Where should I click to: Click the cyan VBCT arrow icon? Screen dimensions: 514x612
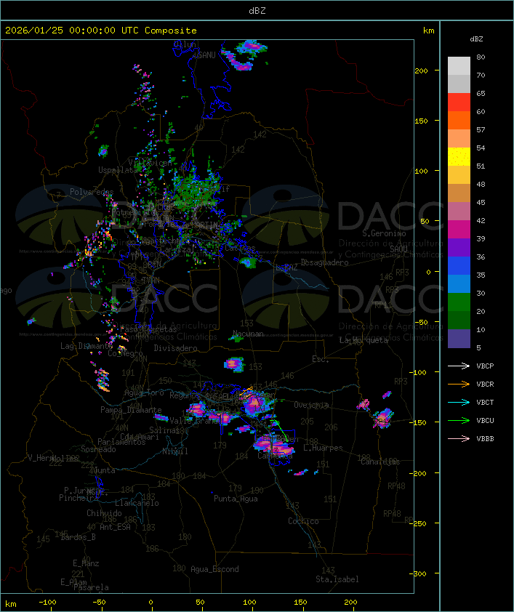tap(459, 402)
